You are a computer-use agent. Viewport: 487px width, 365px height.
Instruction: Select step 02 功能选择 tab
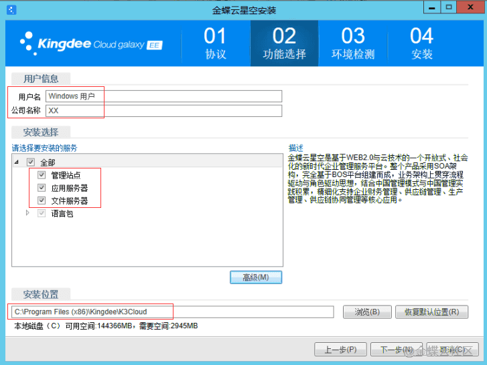click(284, 43)
